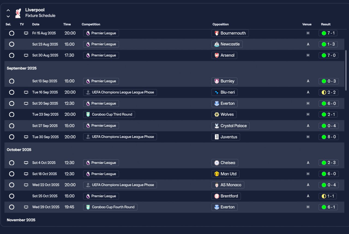Click the Premier League logo in the Crystal Palace row
The image size is (349, 234).
click(88, 126)
